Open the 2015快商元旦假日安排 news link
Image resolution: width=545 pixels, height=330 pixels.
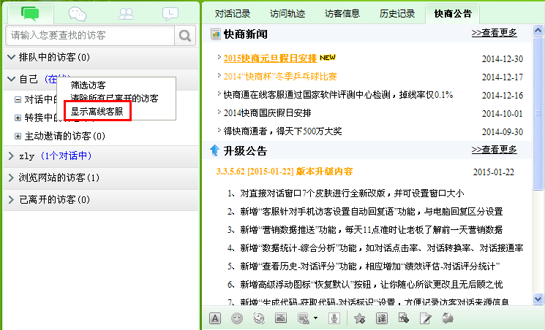[269, 58]
